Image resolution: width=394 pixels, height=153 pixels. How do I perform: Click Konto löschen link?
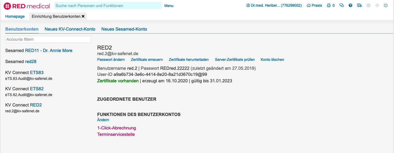point(272,60)
